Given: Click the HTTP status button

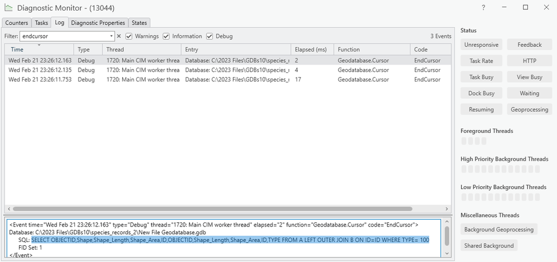Looking at the screenshot, I should [x=529, y=61].
